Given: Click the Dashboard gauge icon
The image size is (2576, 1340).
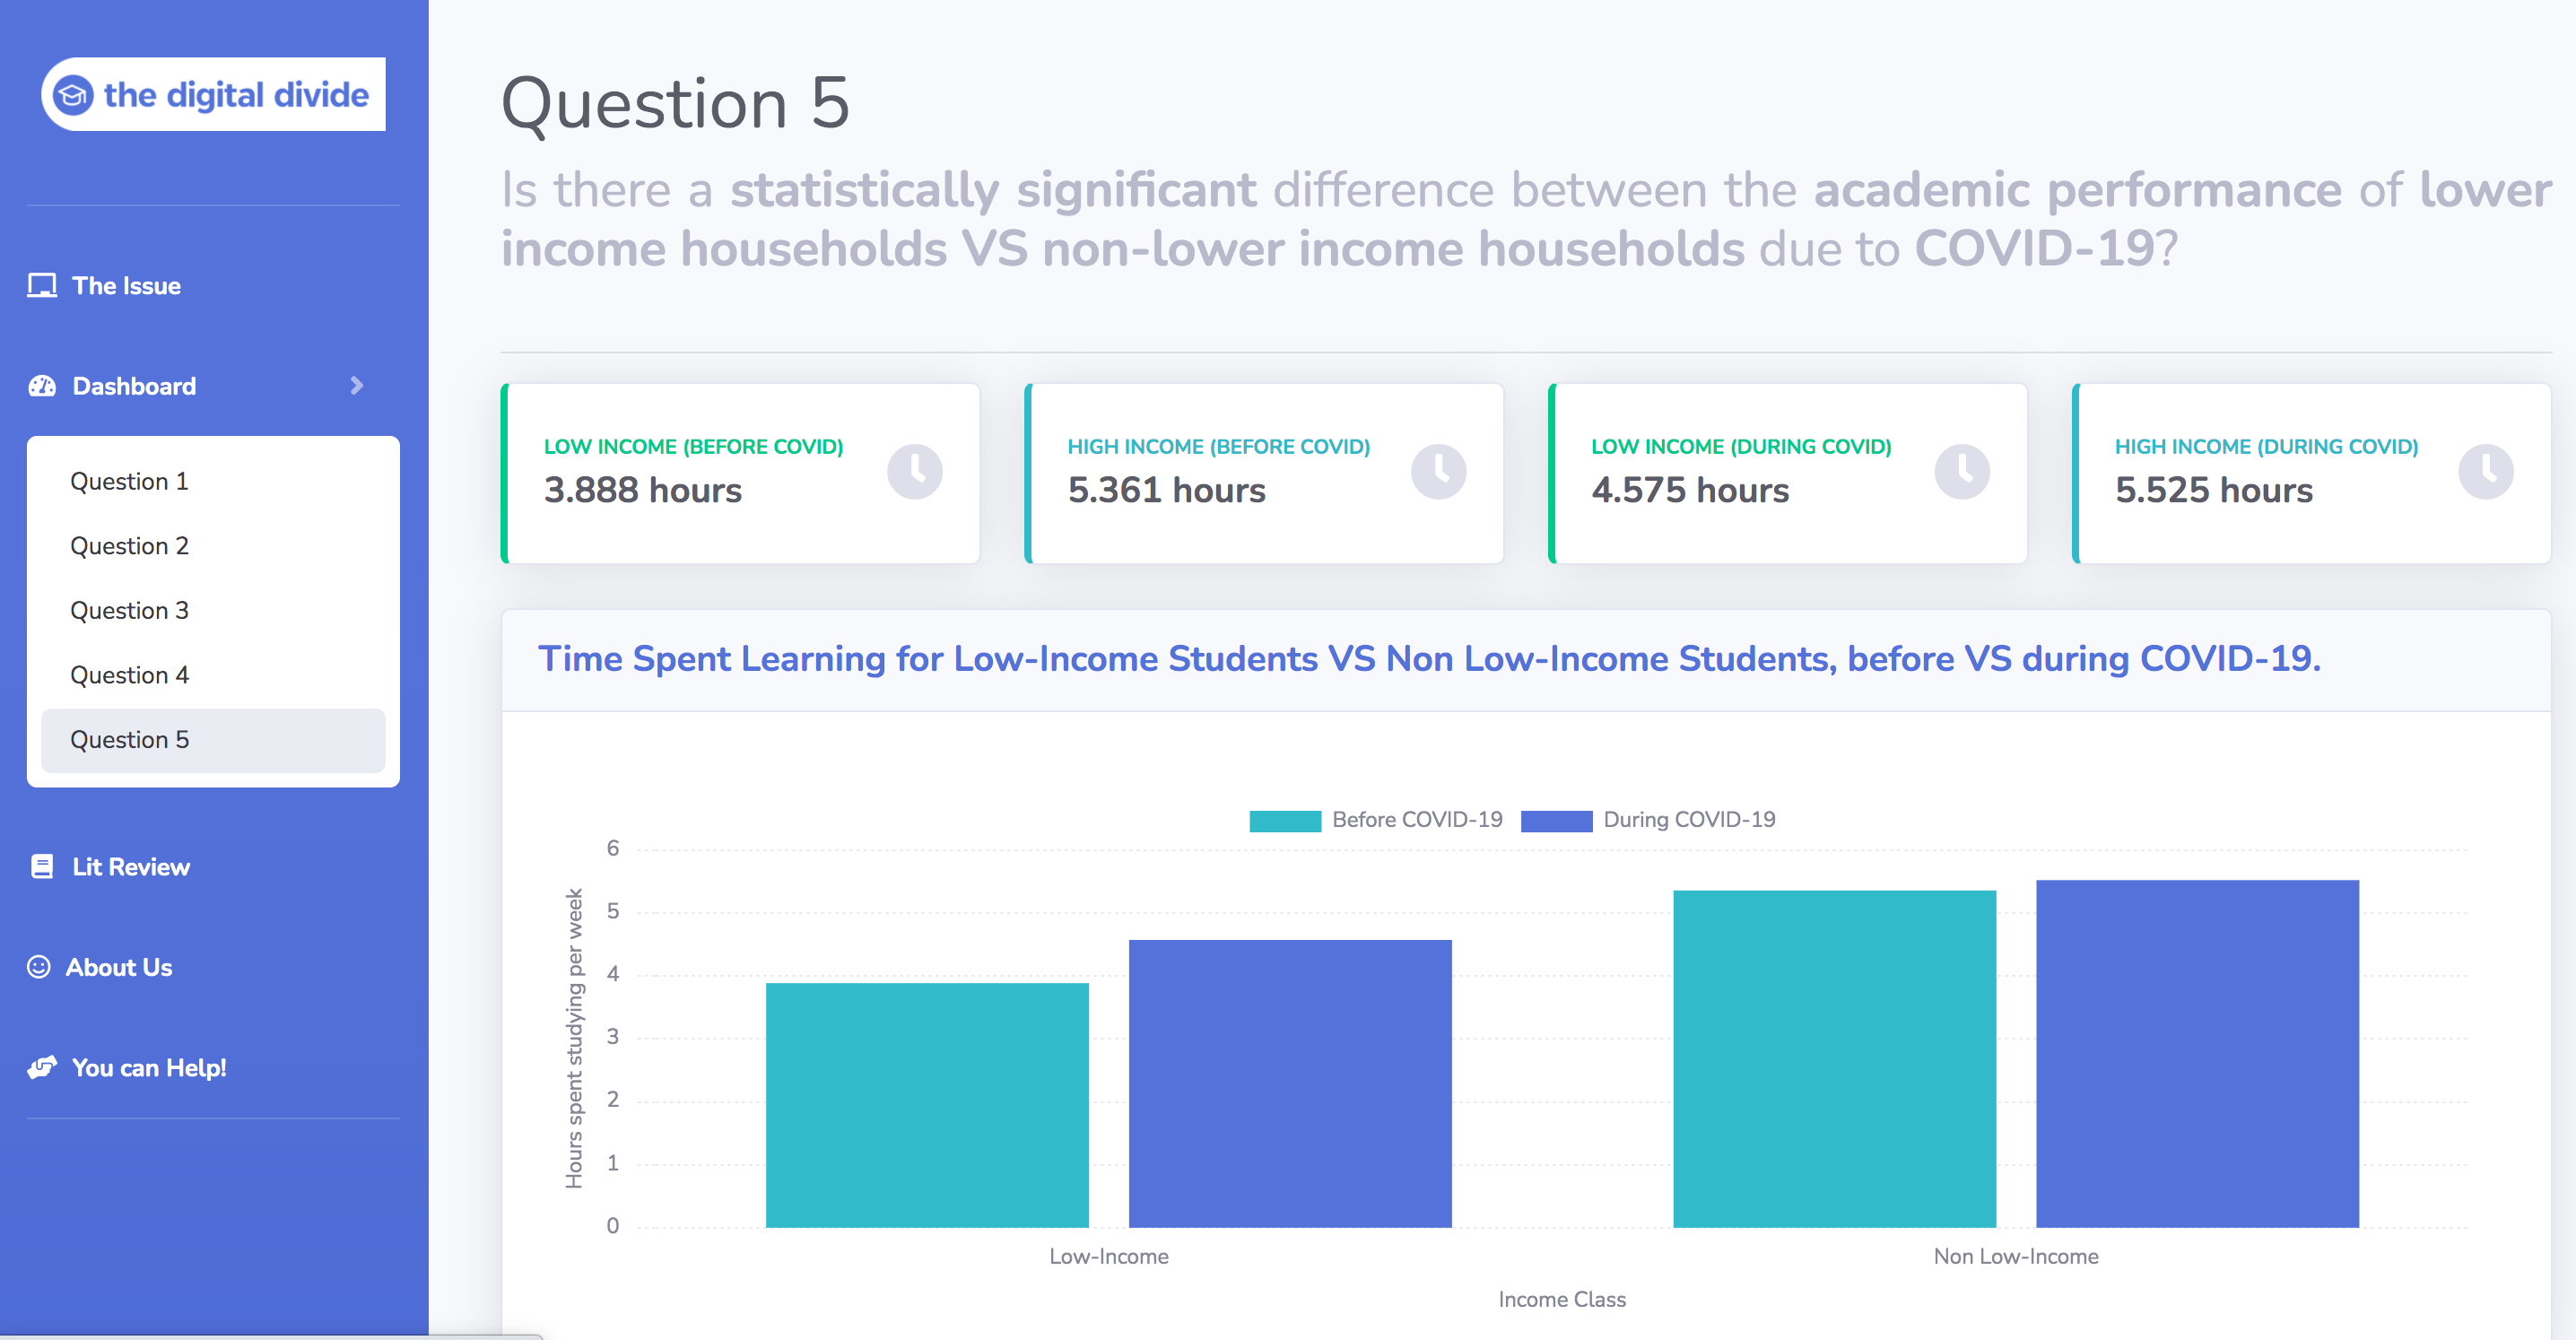Looking at the screenshot, I should tap(42, 386).
